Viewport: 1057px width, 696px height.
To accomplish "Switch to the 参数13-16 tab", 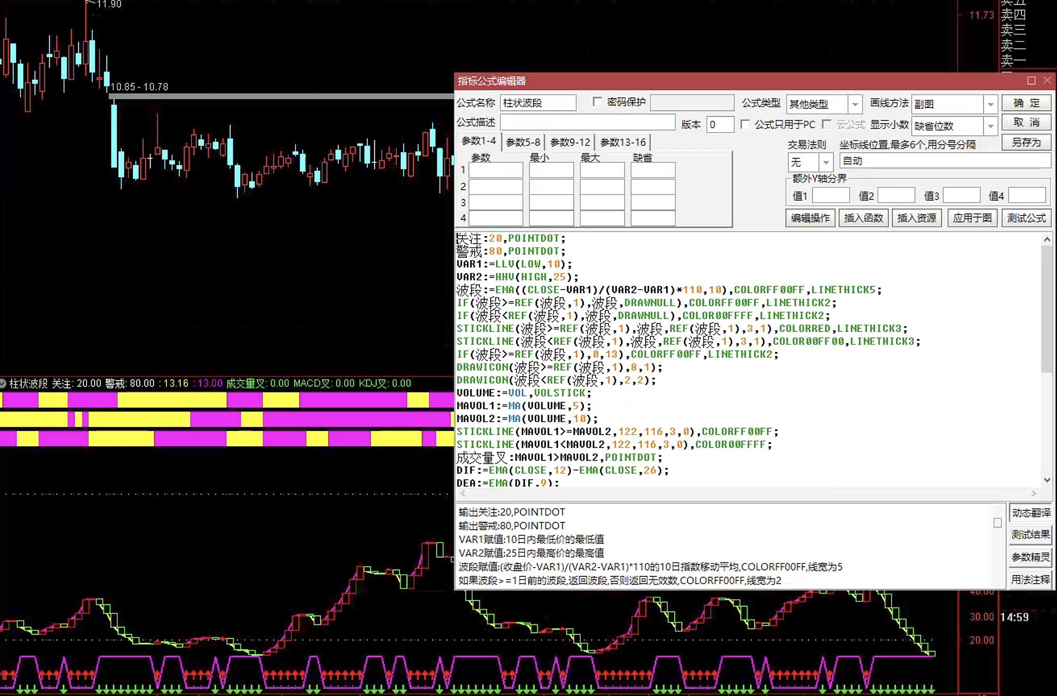I will pos(623,142).
